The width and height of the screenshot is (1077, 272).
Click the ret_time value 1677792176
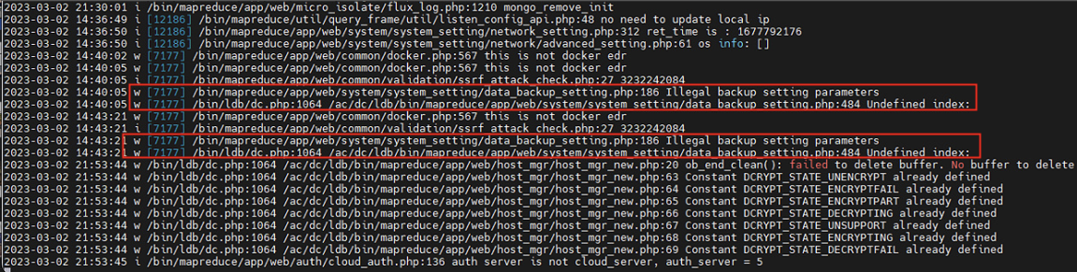[x=769, y=31]
